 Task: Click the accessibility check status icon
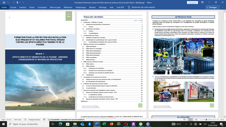click(48, 120)
